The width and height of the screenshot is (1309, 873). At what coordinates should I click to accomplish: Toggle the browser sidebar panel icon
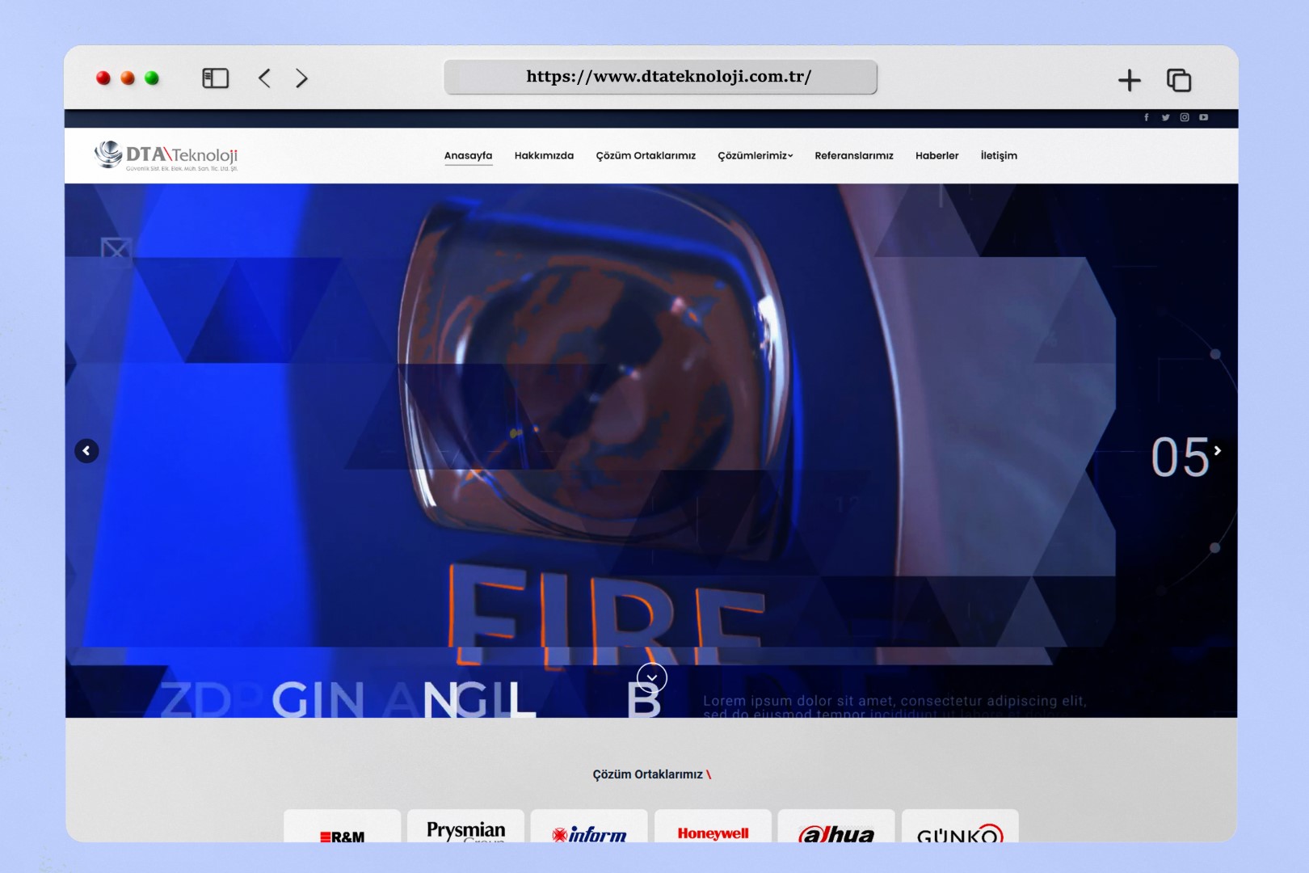click(215, 78)
